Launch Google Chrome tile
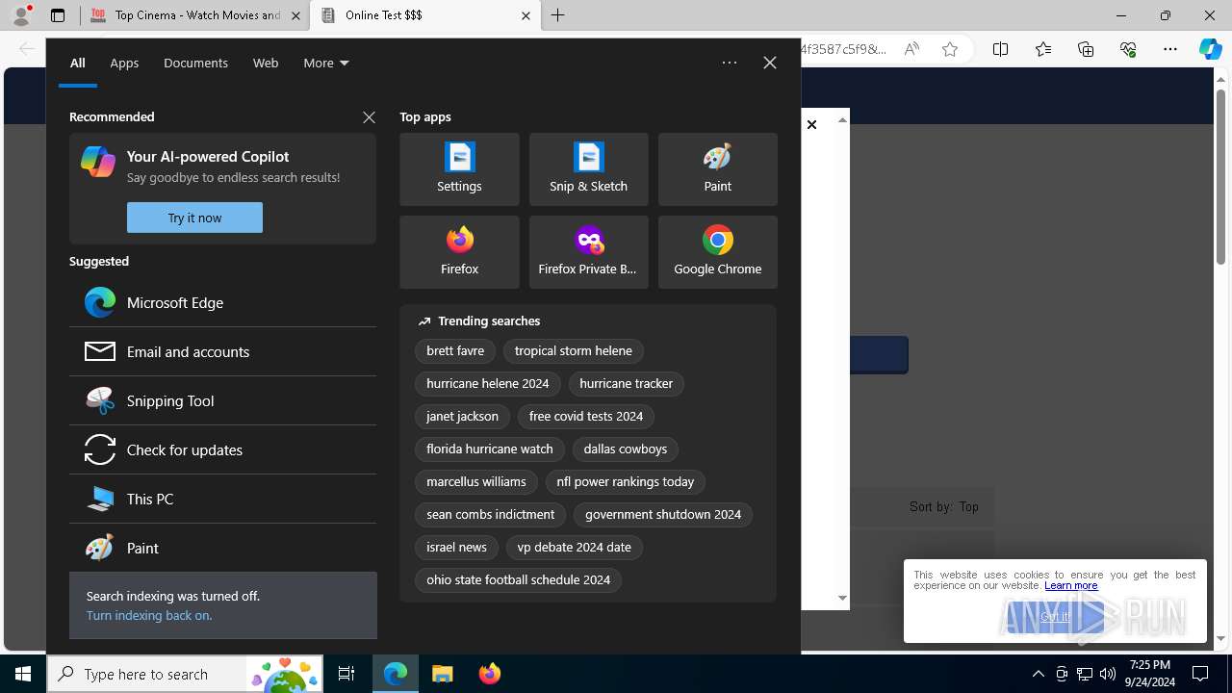1232x693 pixels. tap(717, 252)
